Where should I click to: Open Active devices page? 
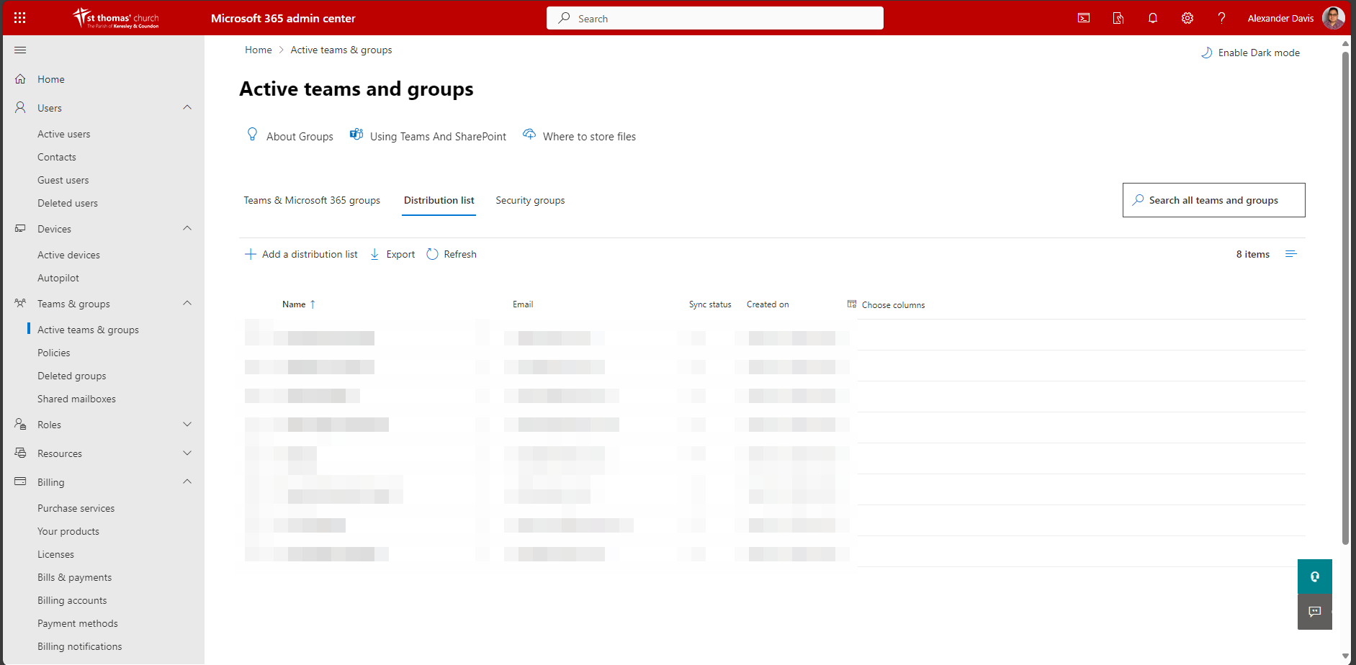tap(69, 255)
